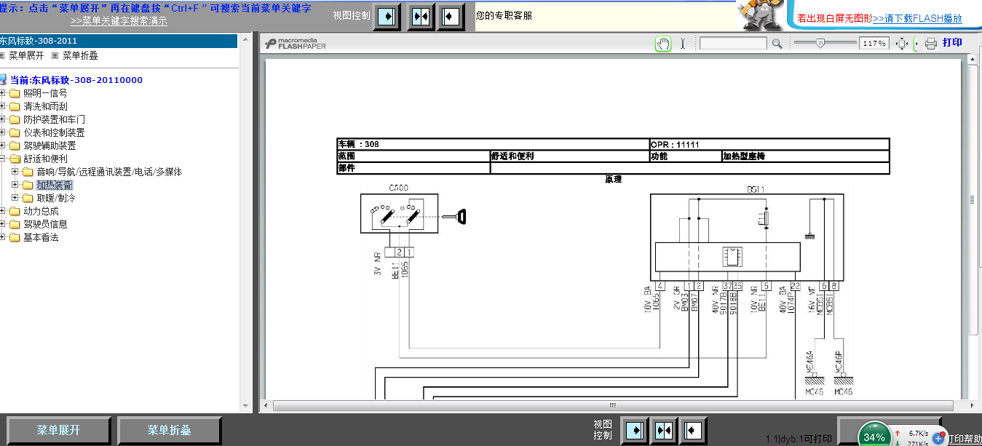Click the 打印帮助 link at bottom
The height and width of the screenshot is (446, 982).
[x=965, y=439]
